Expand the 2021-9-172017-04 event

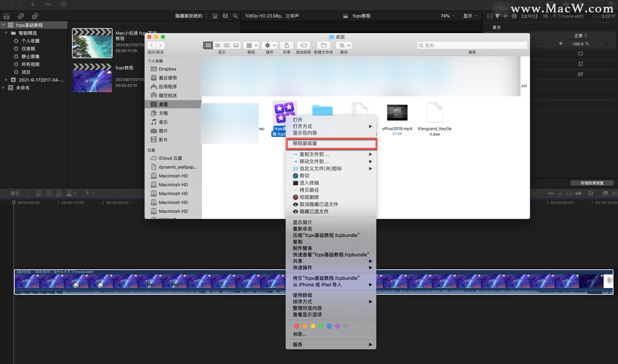pos(6,80)
